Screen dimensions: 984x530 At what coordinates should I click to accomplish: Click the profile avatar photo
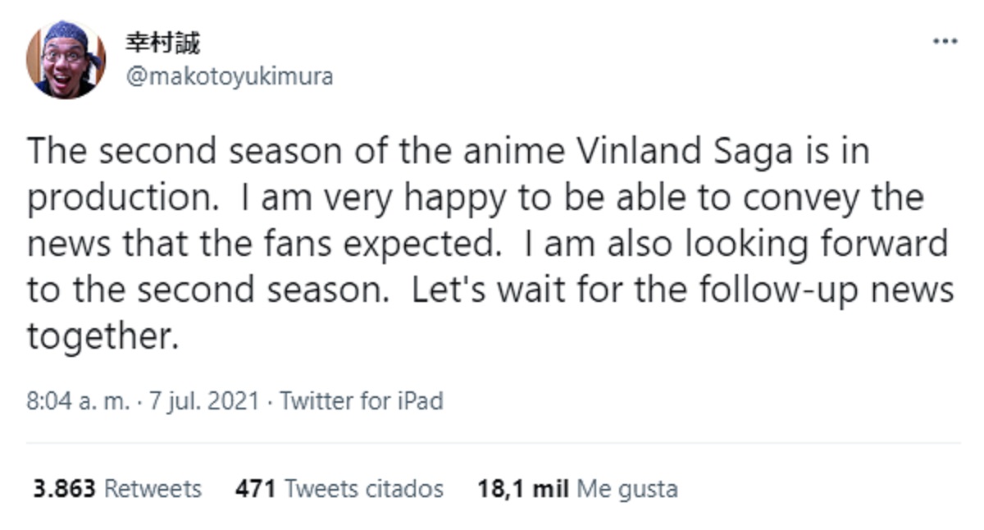(66, 59)
